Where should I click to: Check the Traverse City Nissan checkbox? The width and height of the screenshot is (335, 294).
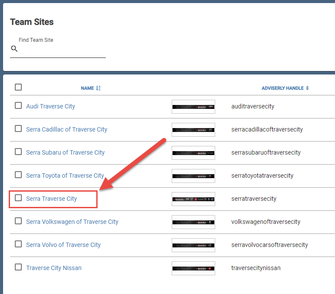coord(18,267)
